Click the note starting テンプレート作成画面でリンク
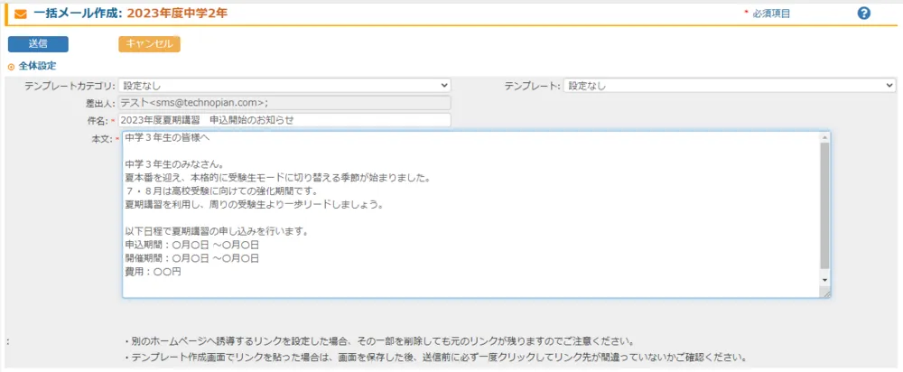The width and height of the screenshot is (903, 372). [436, 357]
